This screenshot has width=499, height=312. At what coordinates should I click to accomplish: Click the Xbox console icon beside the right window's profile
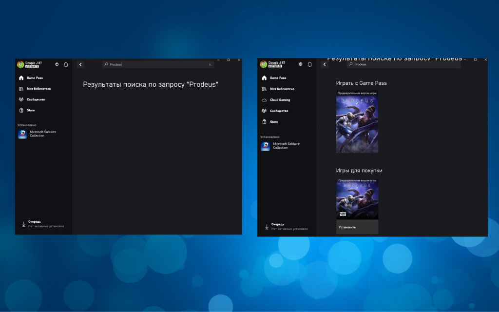click(300, 64)
